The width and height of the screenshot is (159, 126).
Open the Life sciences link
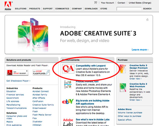pos(13,101)
